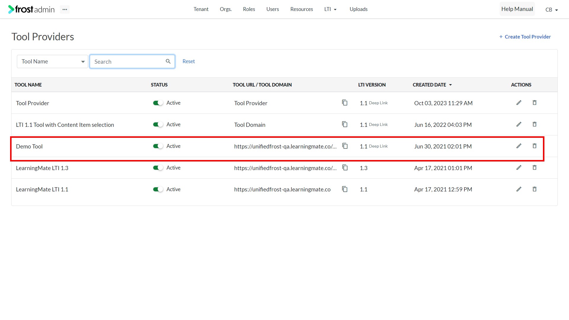
Task: Select the LearningMate LTI 1.3 name
Action: point(42,168)
